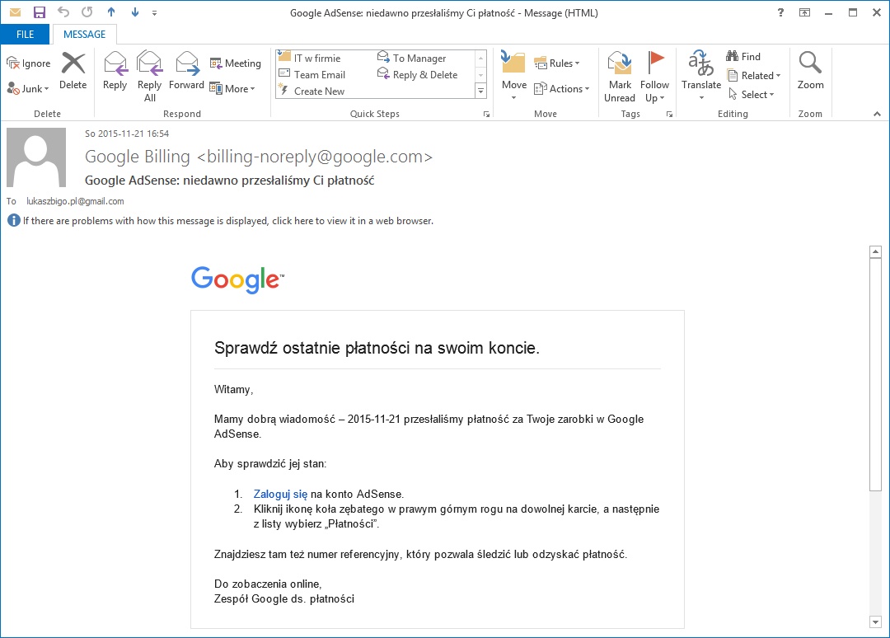Click the heading 'Sprawdź ostatnie płatności na swoim koncie.'
The height and width of the screenshot is (638, 890).
[x=377, y=347]
